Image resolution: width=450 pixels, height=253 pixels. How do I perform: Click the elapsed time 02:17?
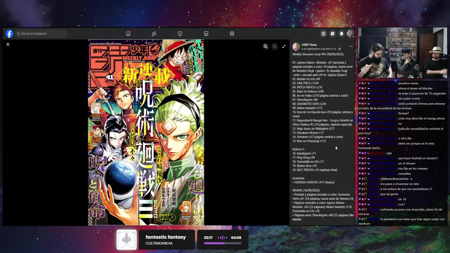click(208, 238)
